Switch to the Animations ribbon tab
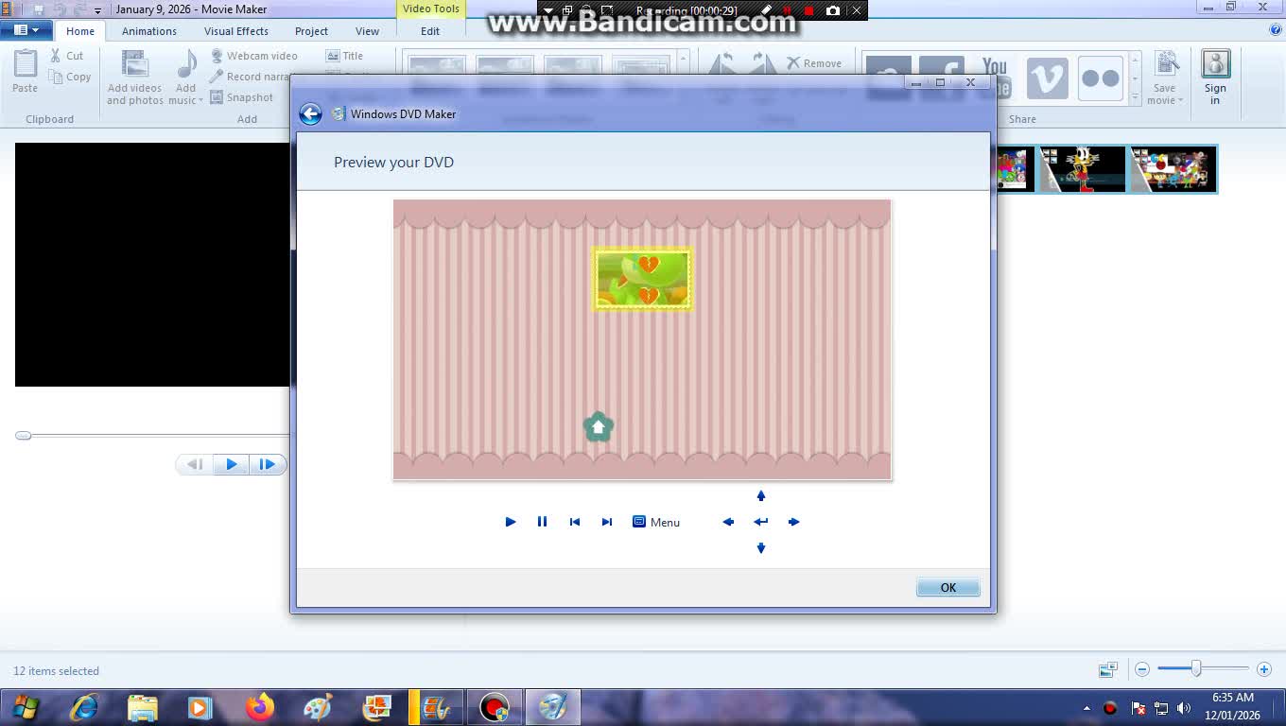Viewport: 1286px width, 726px height. point(148,31)
